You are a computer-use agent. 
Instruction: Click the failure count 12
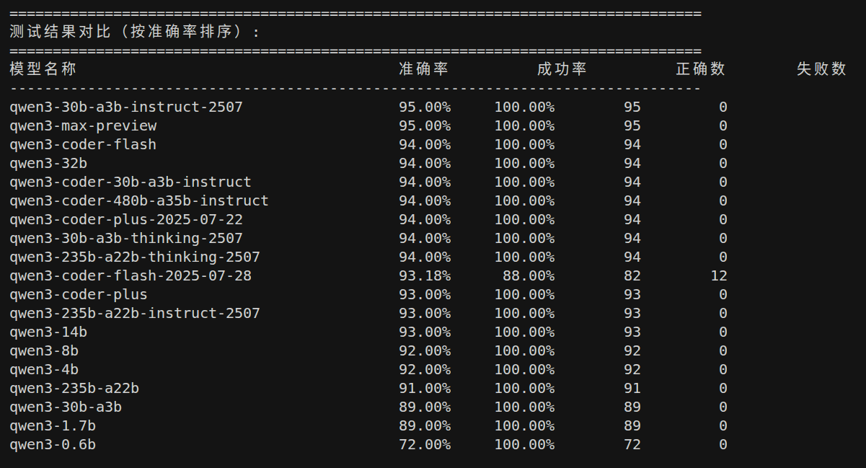pos(719,275)
